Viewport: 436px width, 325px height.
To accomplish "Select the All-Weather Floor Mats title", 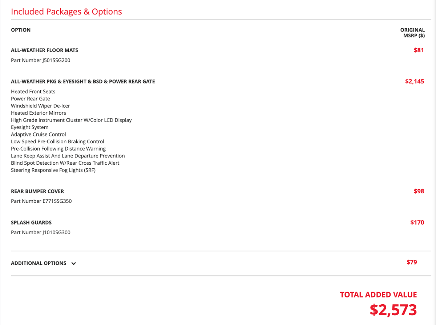I will [x=44, y=50].
